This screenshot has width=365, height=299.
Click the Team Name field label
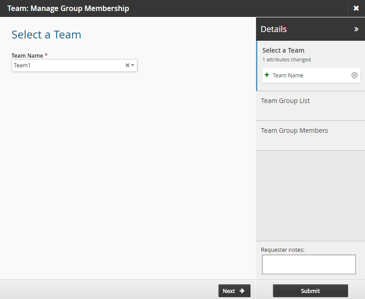tap(27, 55)
